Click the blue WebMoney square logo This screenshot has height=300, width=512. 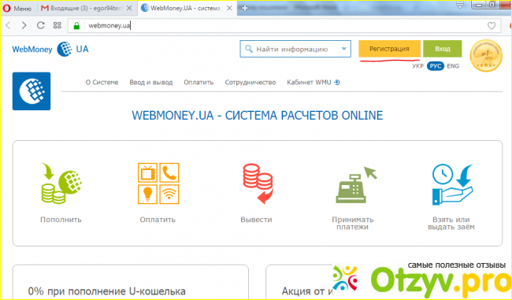32,91
